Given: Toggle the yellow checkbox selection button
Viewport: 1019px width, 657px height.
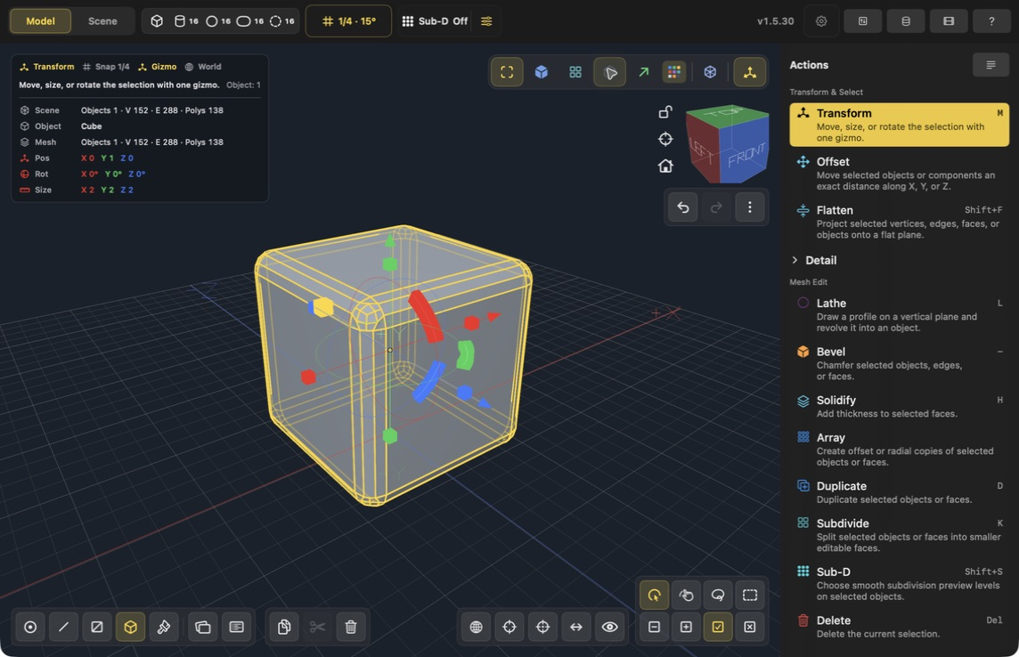Looking at the screenshot, I should pyautogui.click(x=718, y=627).
